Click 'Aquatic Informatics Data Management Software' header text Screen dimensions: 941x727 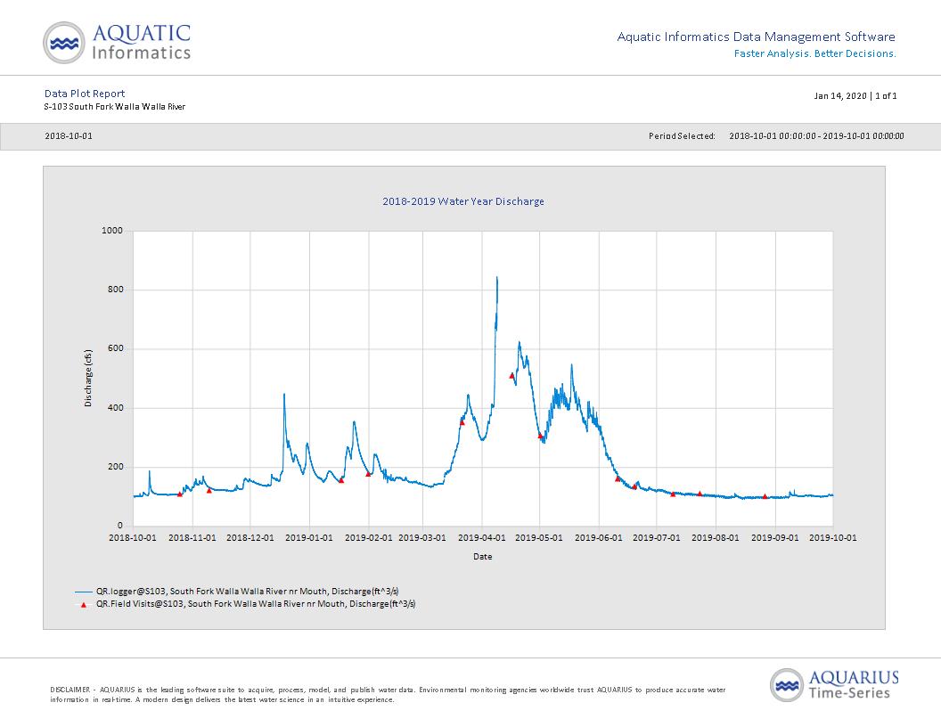757,37
